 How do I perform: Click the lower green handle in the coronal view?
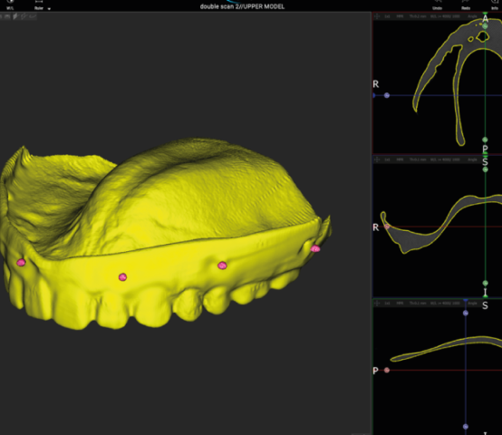coord(486,284)
